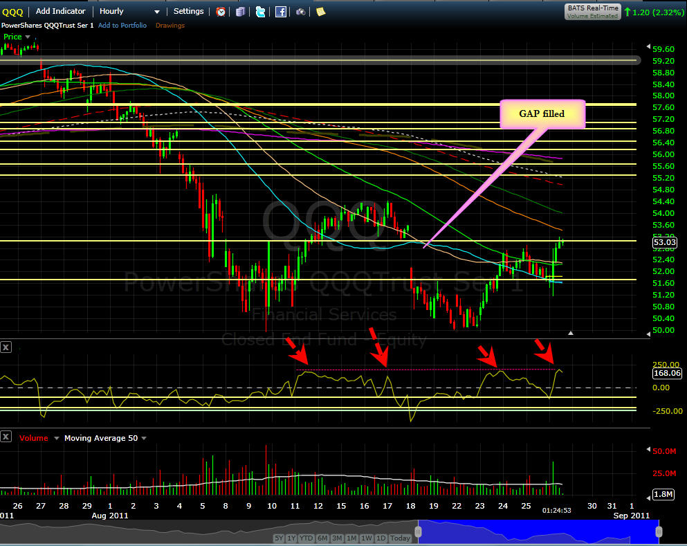Viewport: 687px width, 546px height.
Task: Click the Drawings link
Action: point(170,26)
